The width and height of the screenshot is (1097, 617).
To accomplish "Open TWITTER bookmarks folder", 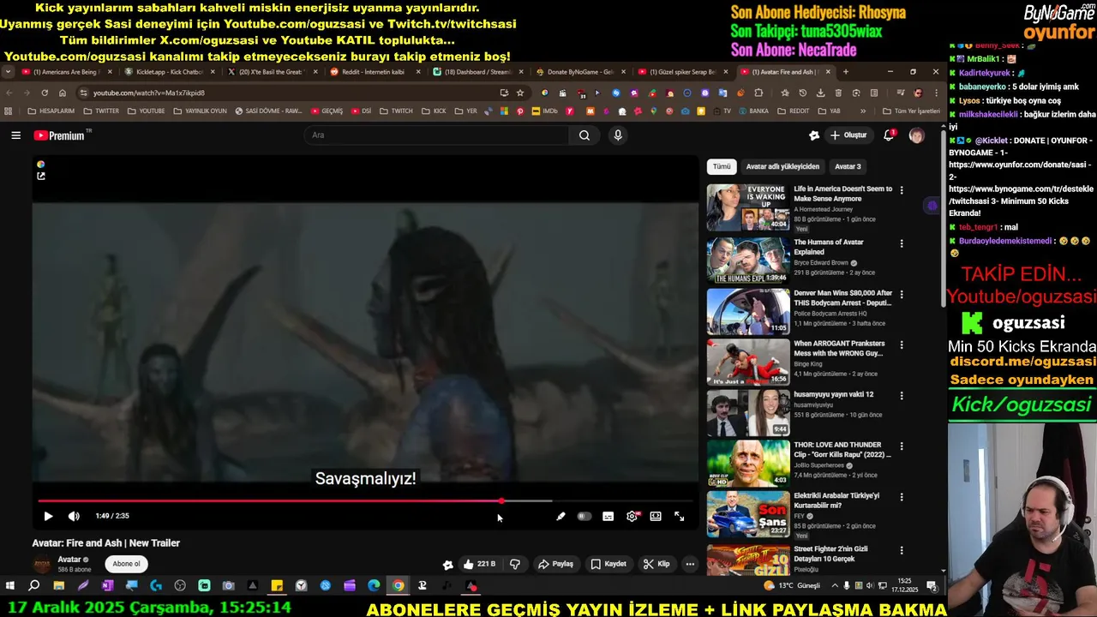I will pos(101,111).
